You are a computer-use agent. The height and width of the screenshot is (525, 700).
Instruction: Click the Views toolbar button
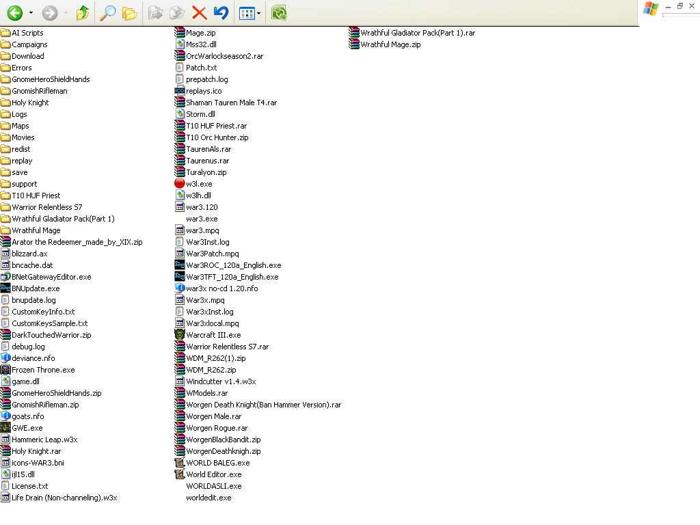[246, 14]
